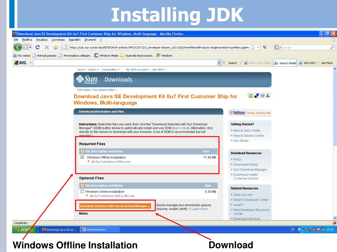This screenshot has width=337, height=252.
Task: Open the Visualizza menu
Action: tap(42, 40)
